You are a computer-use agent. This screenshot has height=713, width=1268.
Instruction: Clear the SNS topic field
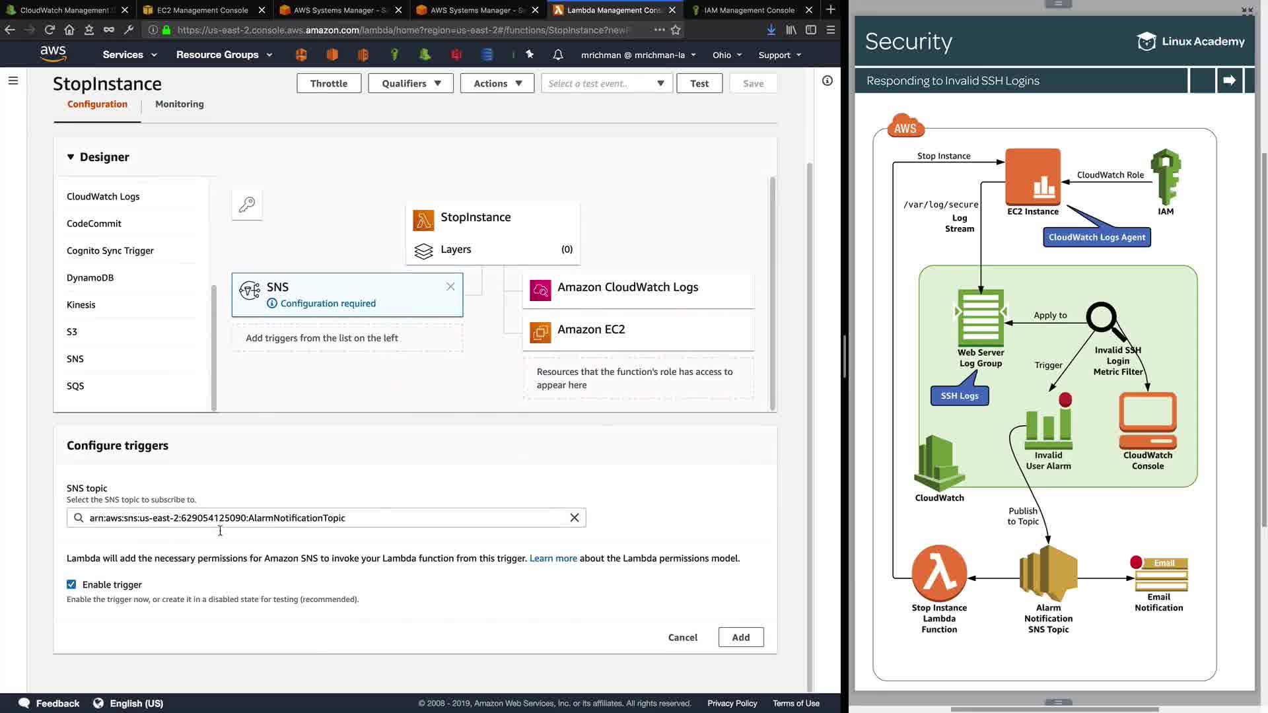point(574,518)
